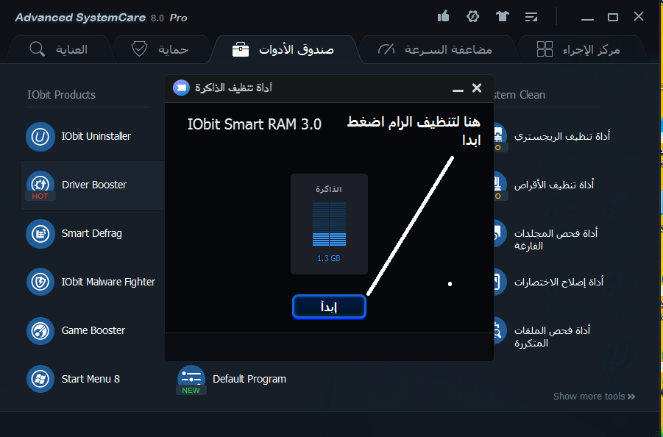Click the magnifier icon on العناية tab
This screenshot has height=437, width=663.
coord(38,49)
